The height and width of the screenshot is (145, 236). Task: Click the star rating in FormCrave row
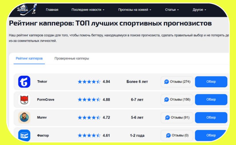89,100
